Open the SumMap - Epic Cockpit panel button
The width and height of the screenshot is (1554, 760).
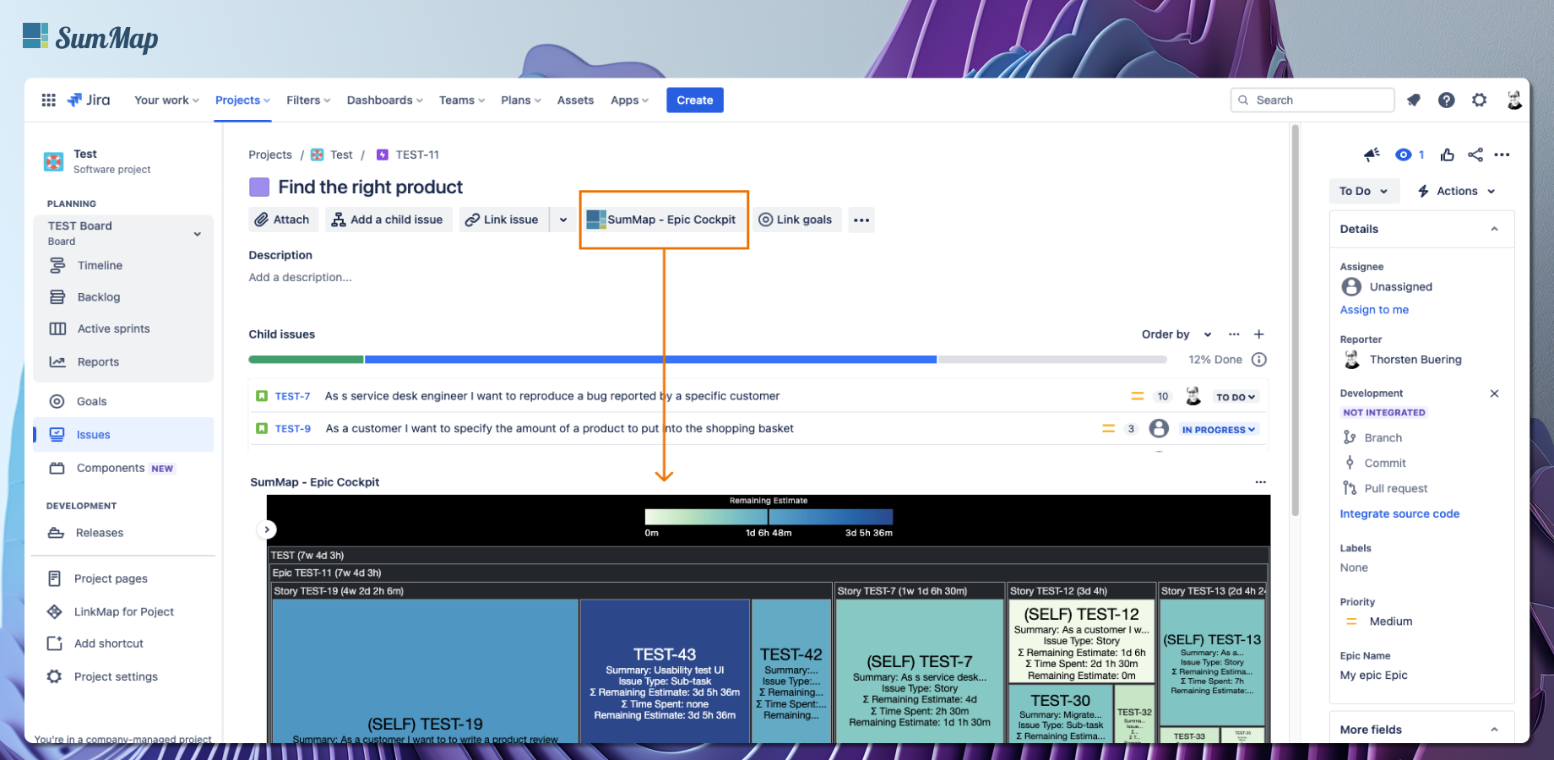tap(662, 220)
